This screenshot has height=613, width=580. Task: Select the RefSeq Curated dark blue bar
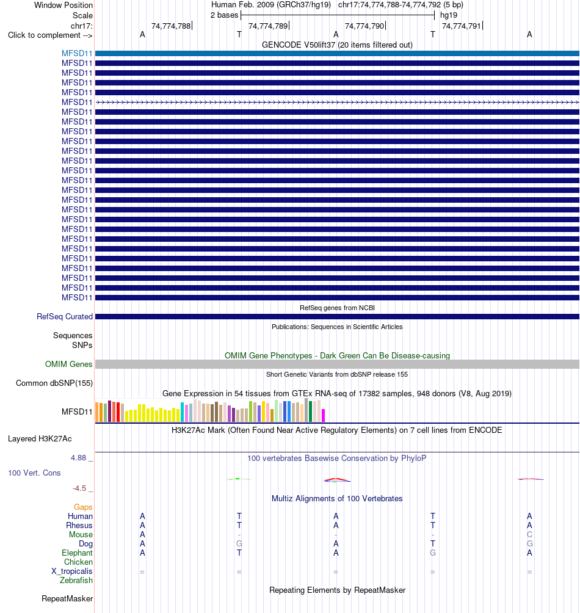point(337,316)
